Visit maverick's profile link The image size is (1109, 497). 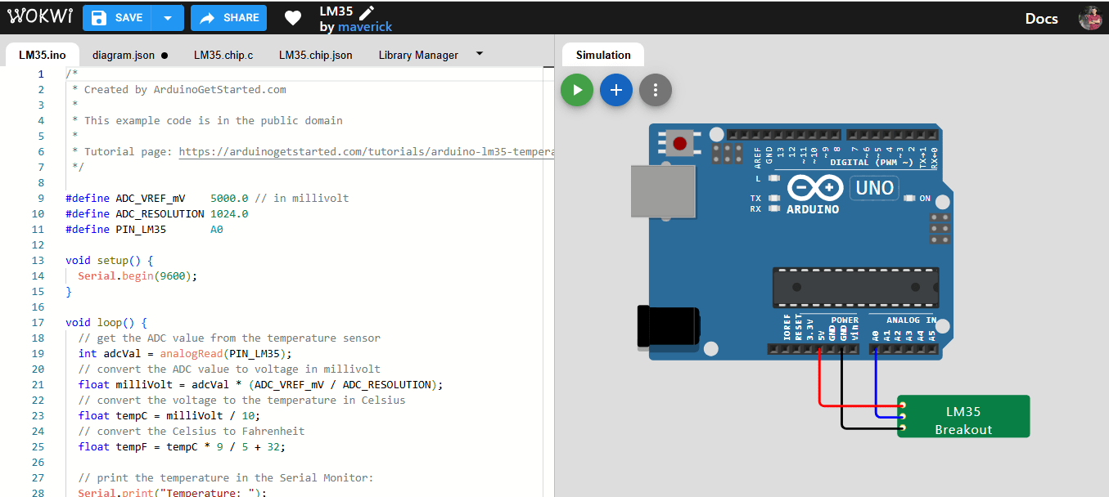coord(364,26)
